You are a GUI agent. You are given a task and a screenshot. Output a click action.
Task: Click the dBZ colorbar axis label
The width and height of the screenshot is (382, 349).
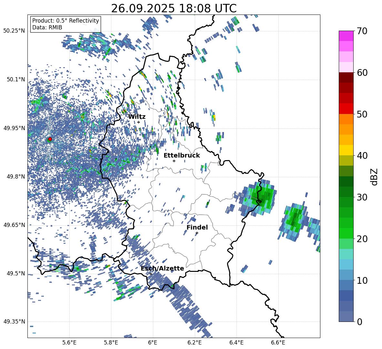pyautogui.click(x=375, y=177)
